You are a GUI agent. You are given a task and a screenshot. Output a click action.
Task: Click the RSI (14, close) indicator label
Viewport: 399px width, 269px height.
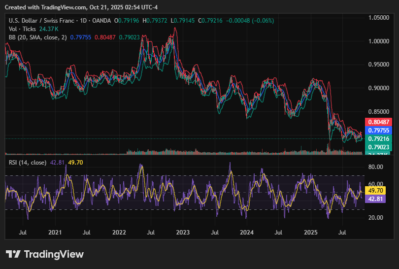pyautogui.click(x=27, y=162)
